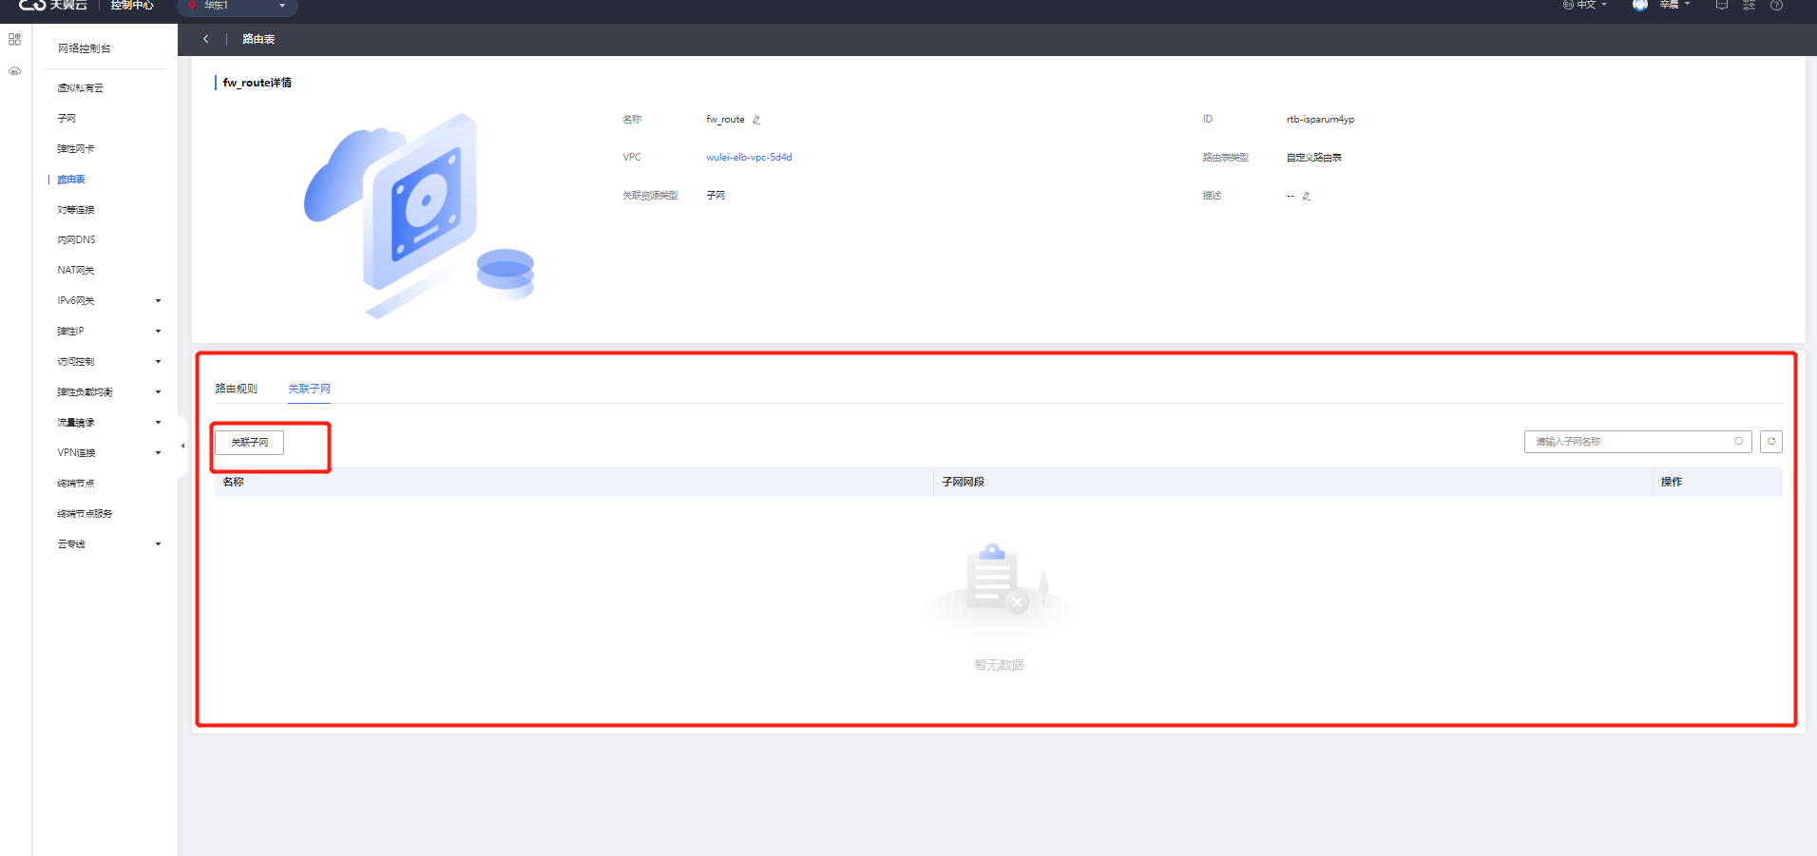Click the subnet name search field
Image resolution: width=1817 pixels, height=856 pixels.
coord(1630,442)
